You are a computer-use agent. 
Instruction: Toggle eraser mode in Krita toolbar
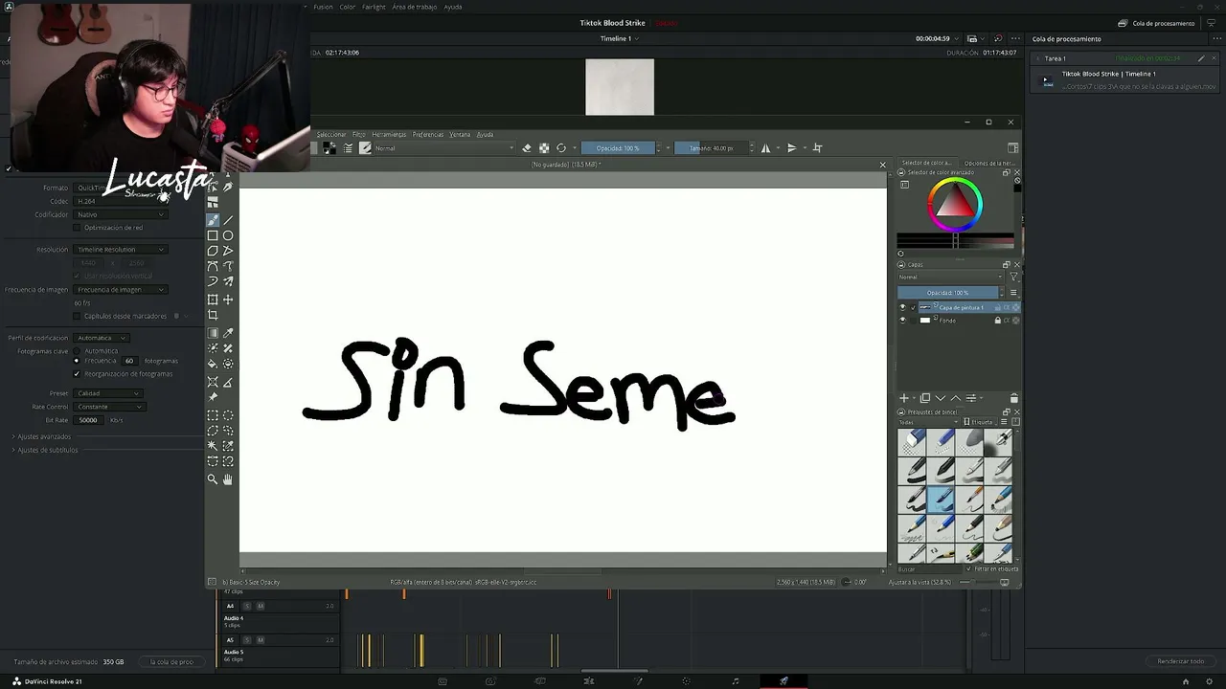click(x=526, y=148)
